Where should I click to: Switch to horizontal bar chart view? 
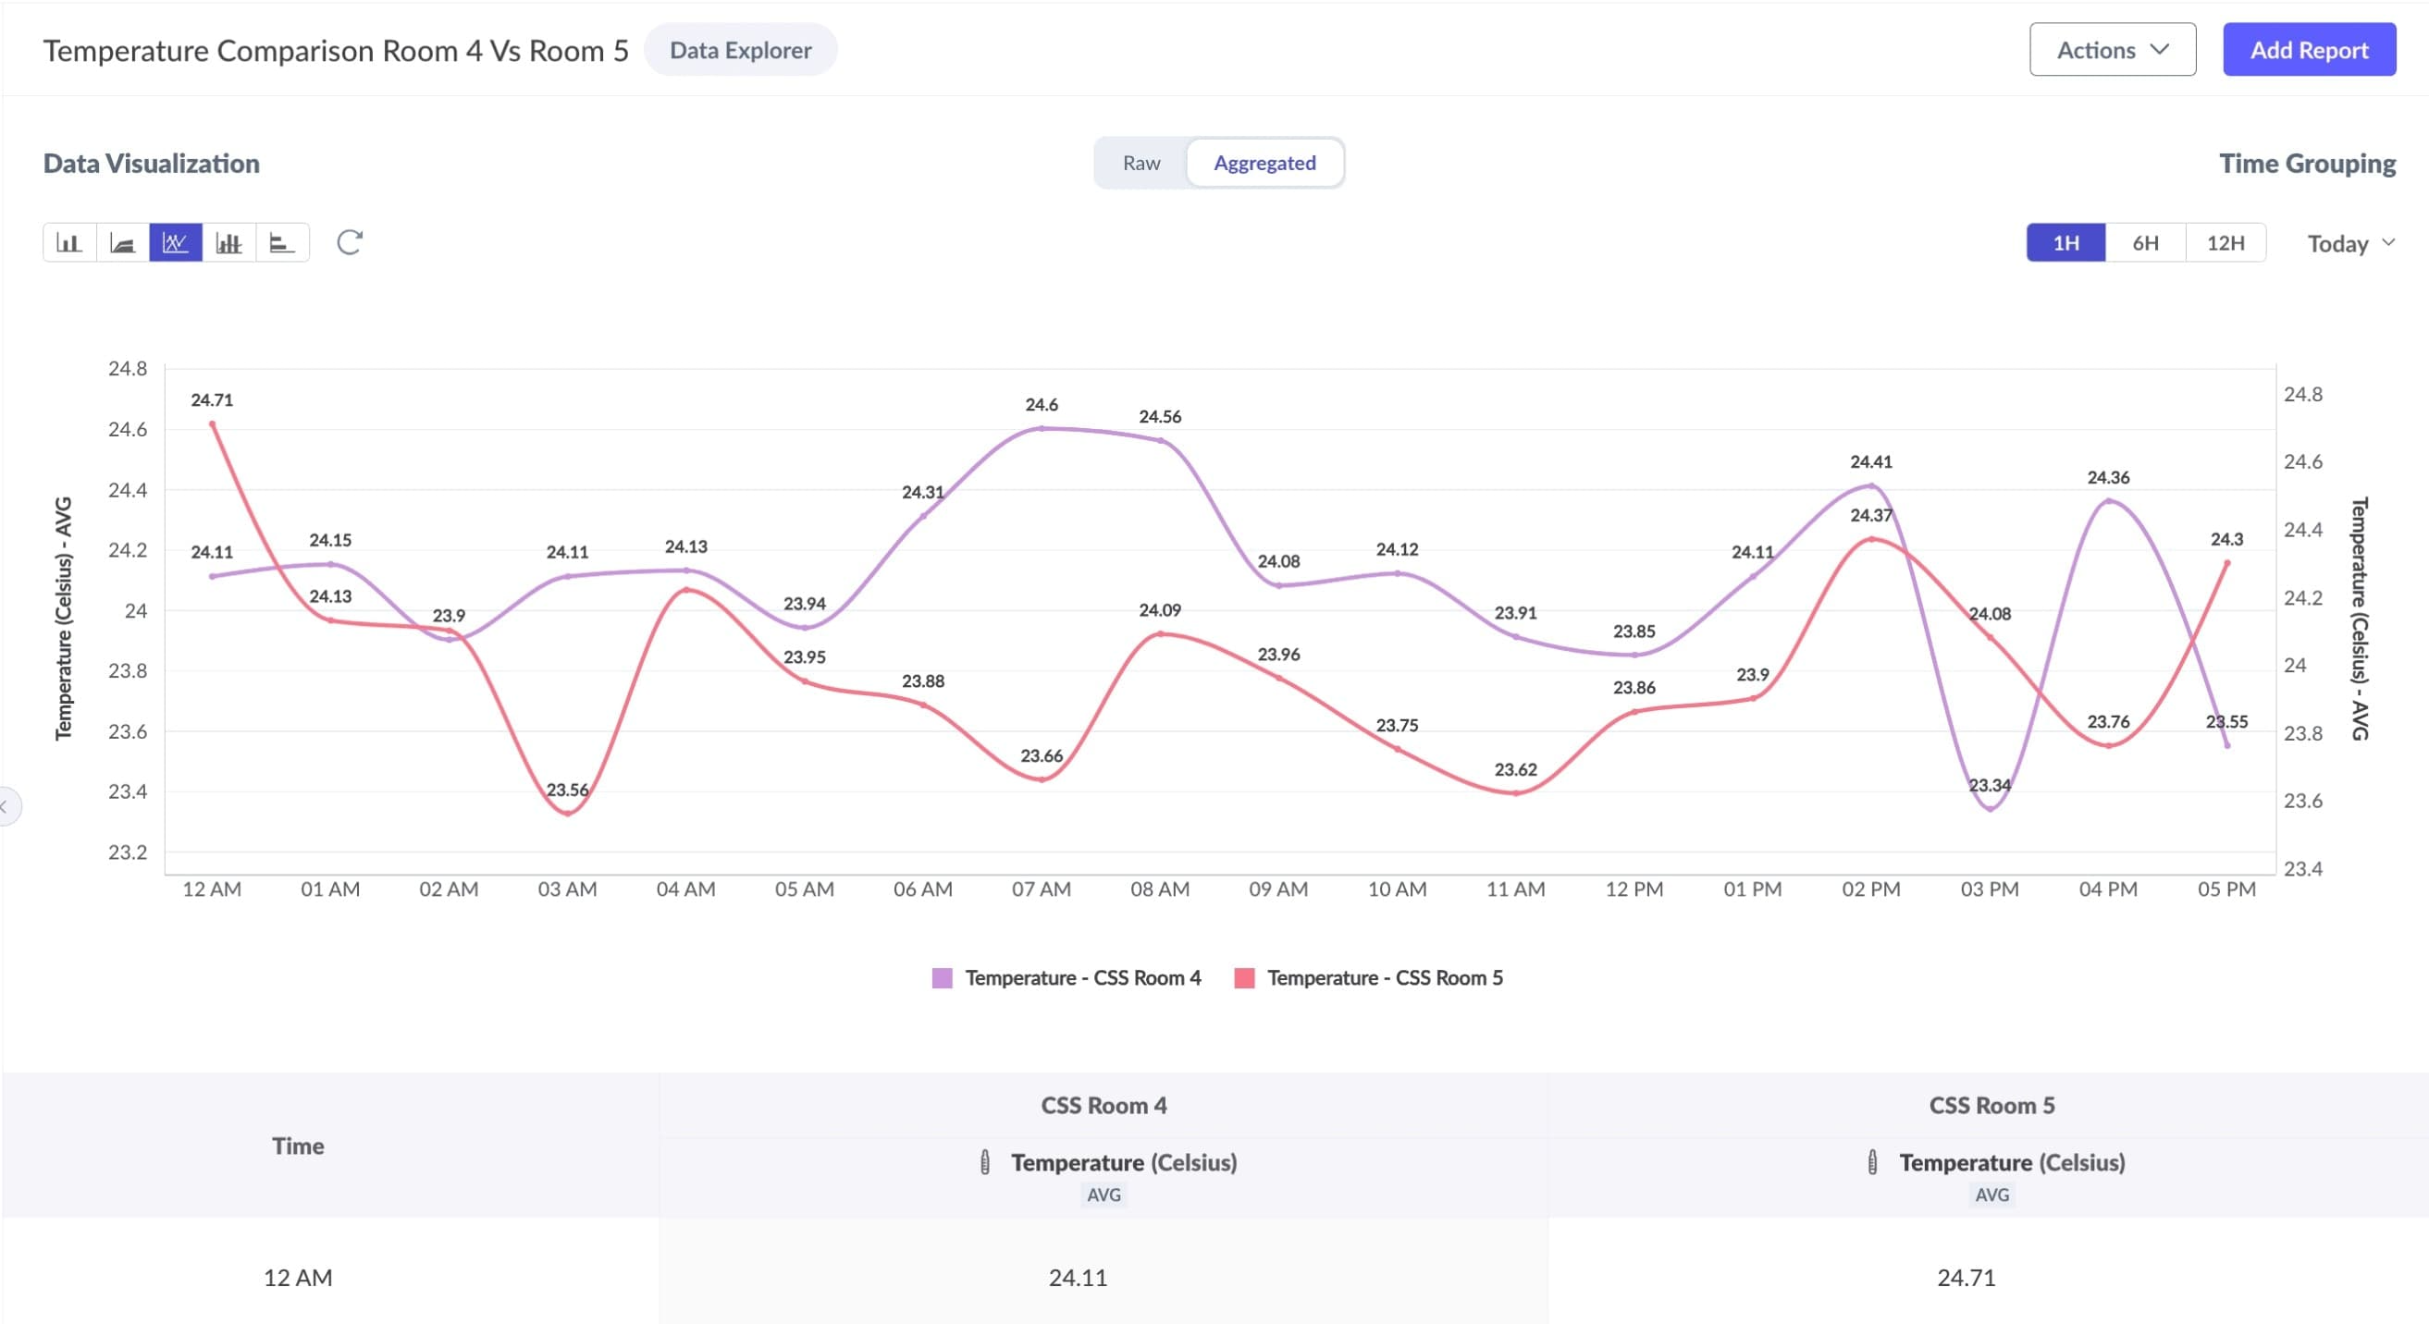pyautogui.click(x=282, y=243)
